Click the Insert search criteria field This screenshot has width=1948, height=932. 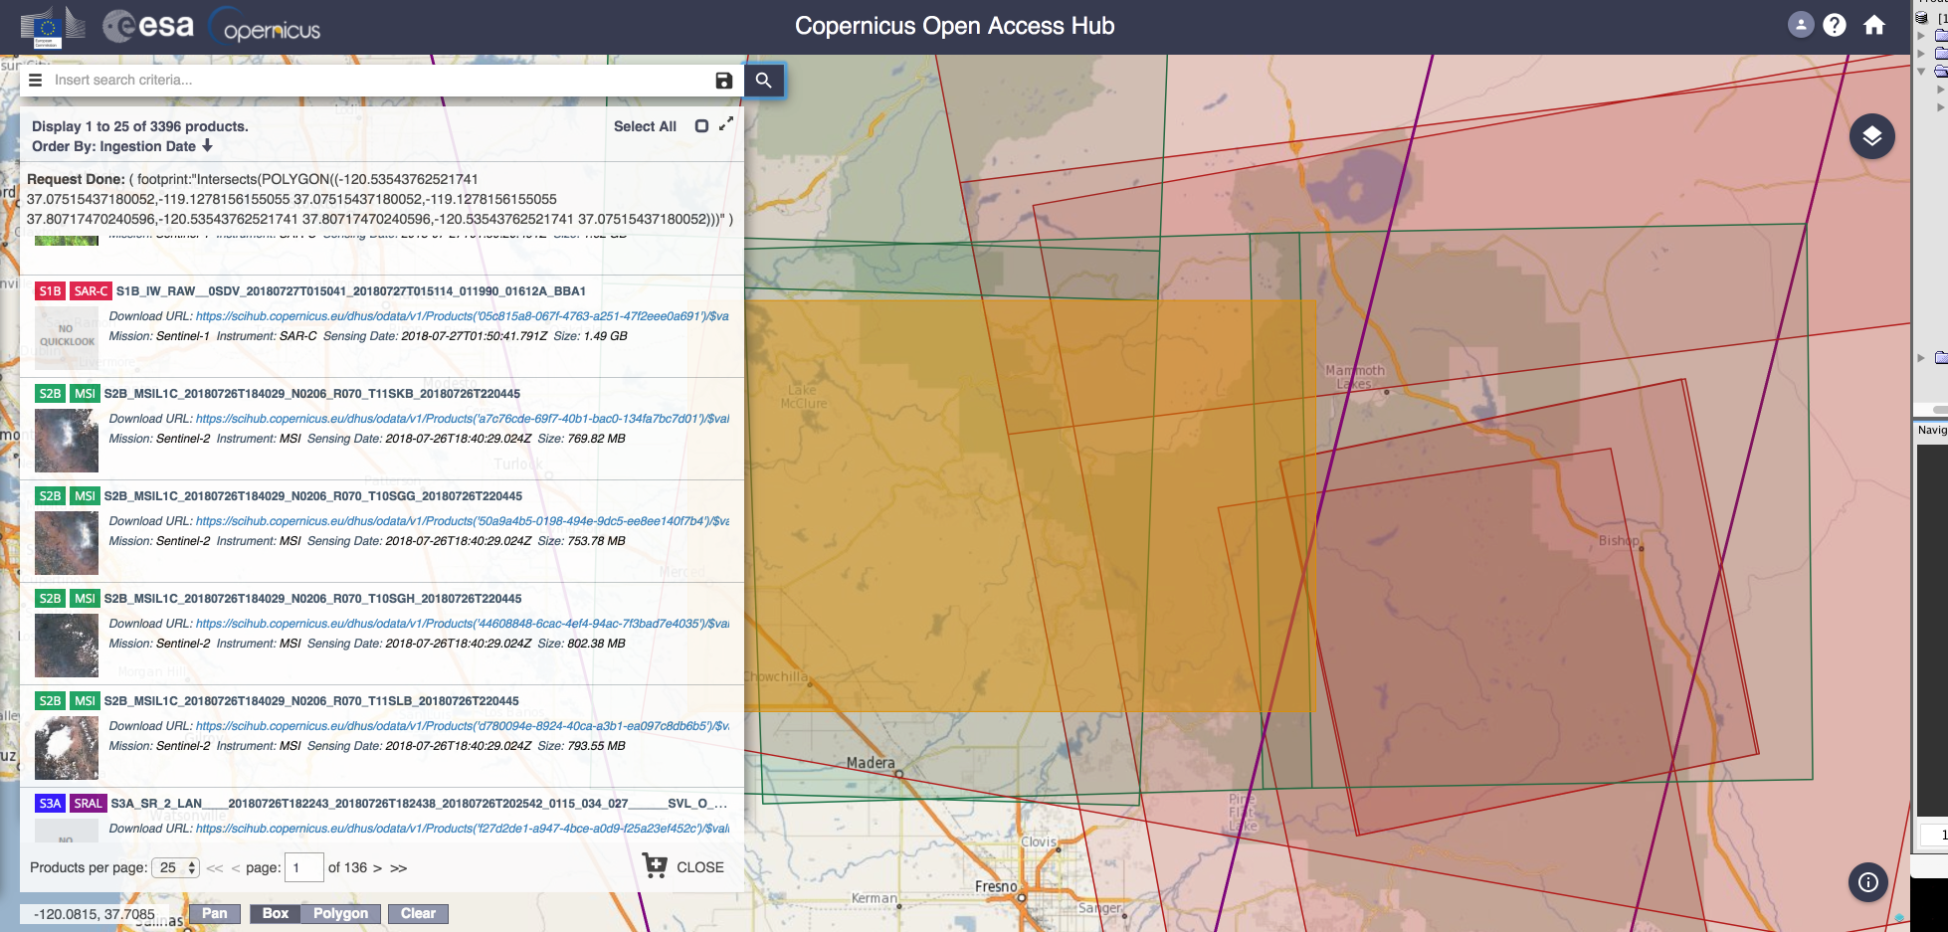point(378,81)
